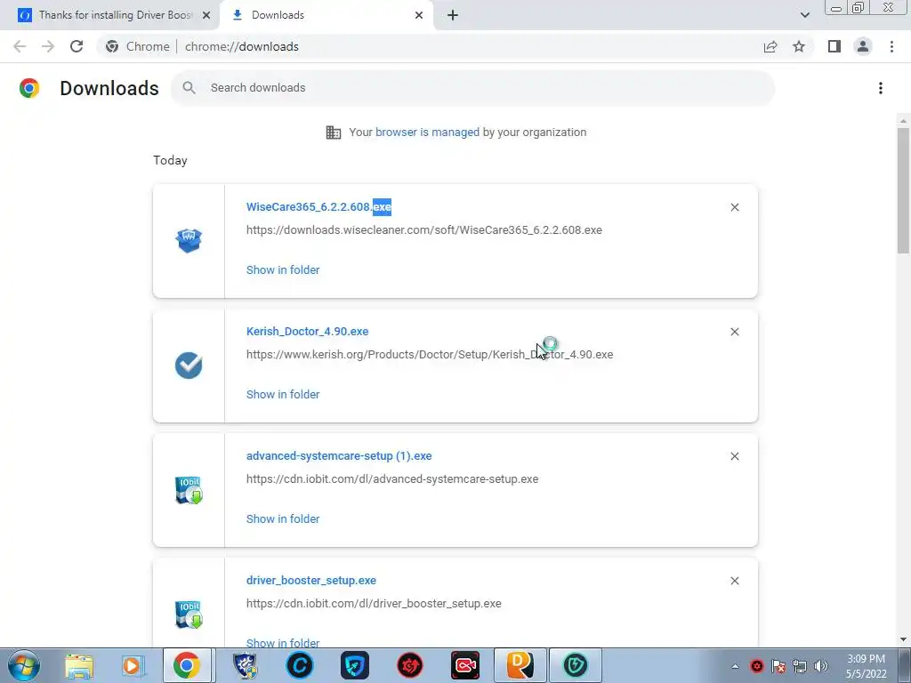Open WiseCare365_6.2.2.608.exe file link

tap(318, 206)
